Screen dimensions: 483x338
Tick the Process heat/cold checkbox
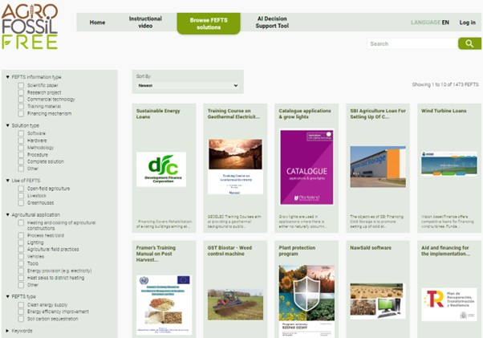21,235
